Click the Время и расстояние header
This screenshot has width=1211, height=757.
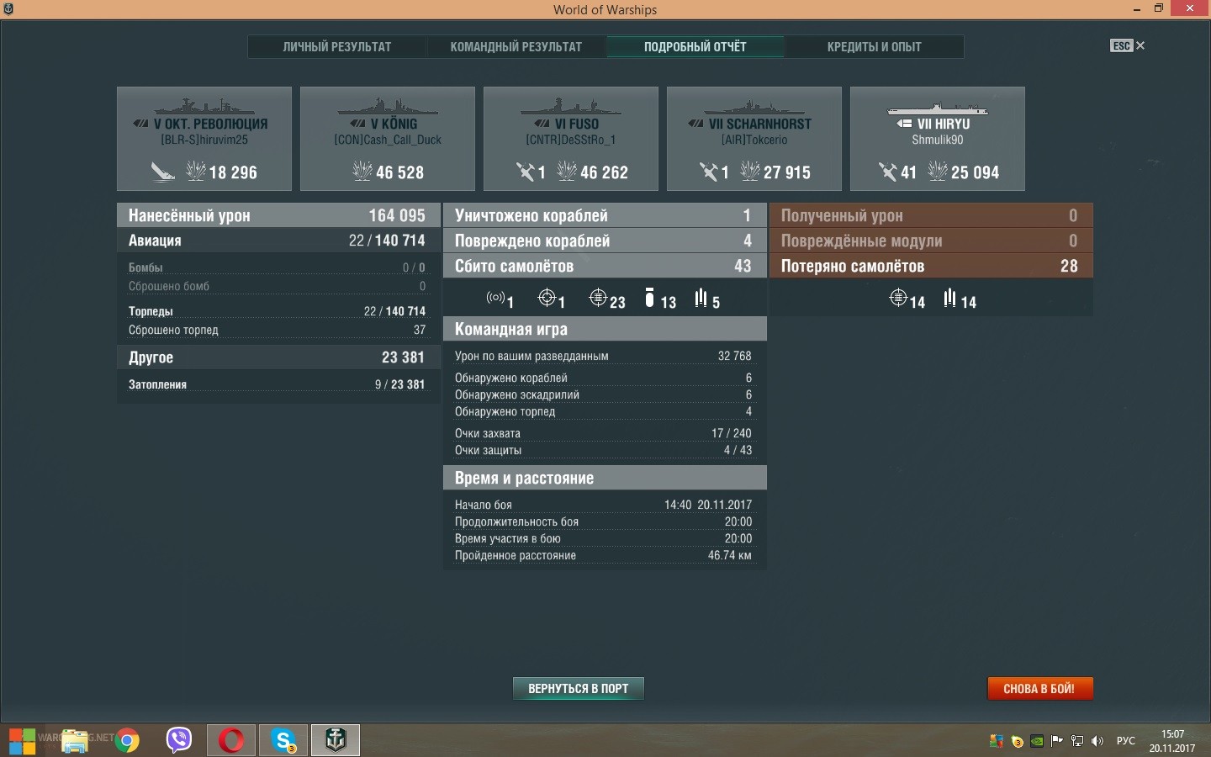click(x=605, y=478)
